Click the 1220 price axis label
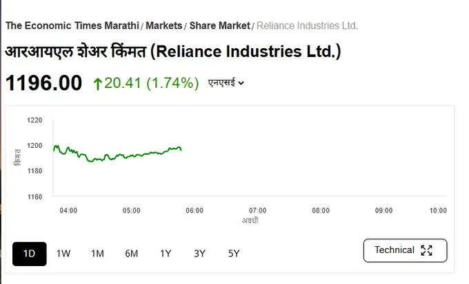The height and width of the screenshot is (284, 469). click(x=34, y=120)
